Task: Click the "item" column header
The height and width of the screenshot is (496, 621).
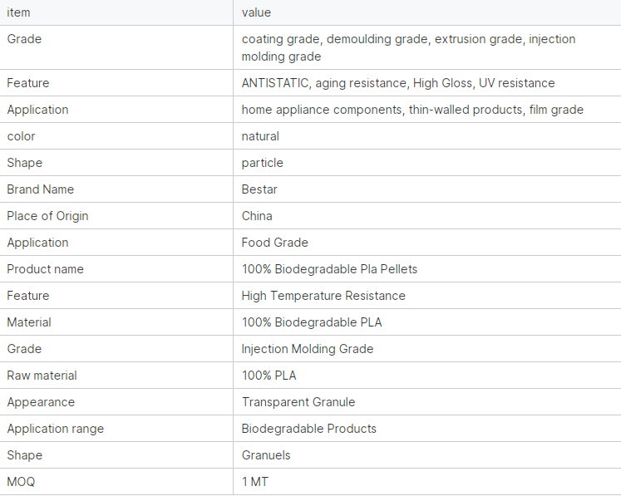Action: [19, 12]
